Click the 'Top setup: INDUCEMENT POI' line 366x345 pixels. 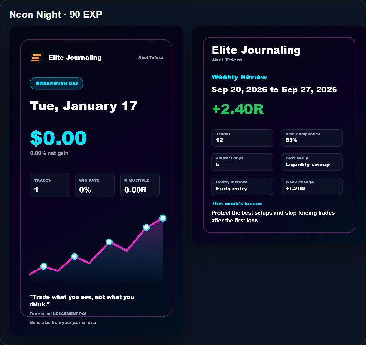click(58, 314)
